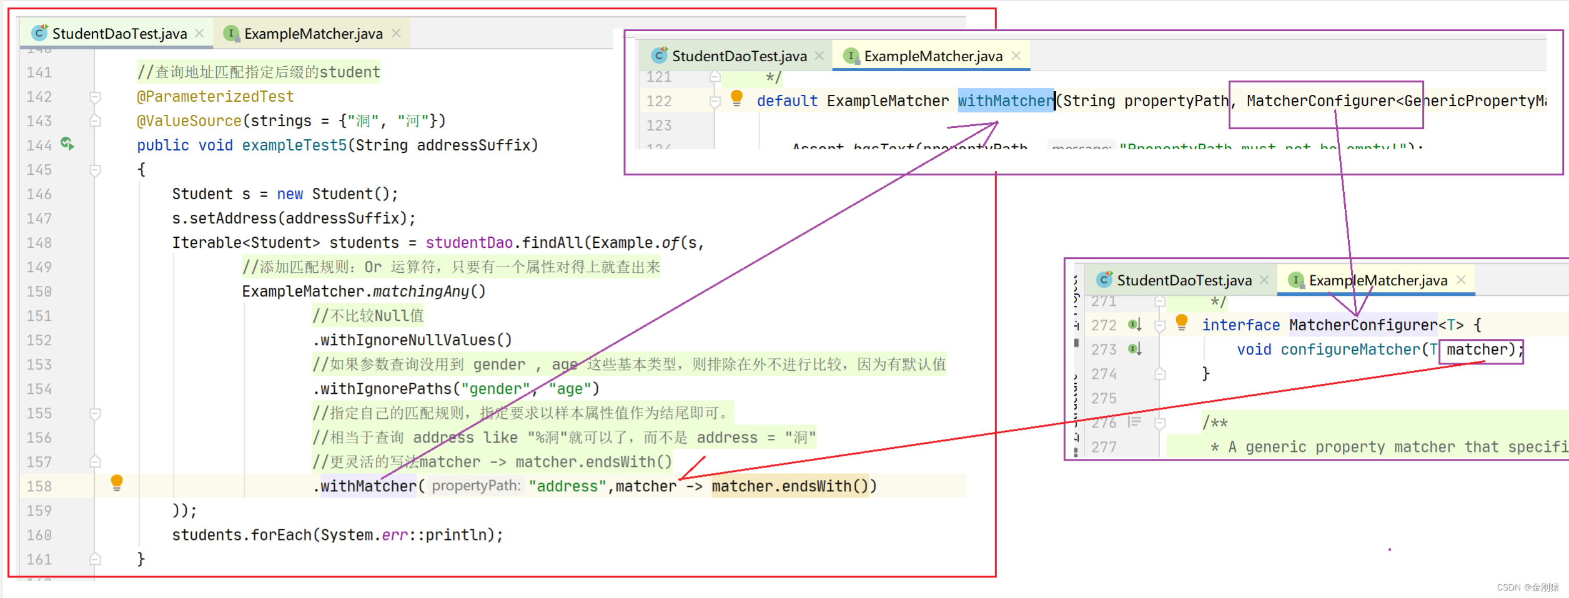This screenshot has width=1569, height=598.
Task: Collapse the fold marker at line 142
Action: [95, 97]
